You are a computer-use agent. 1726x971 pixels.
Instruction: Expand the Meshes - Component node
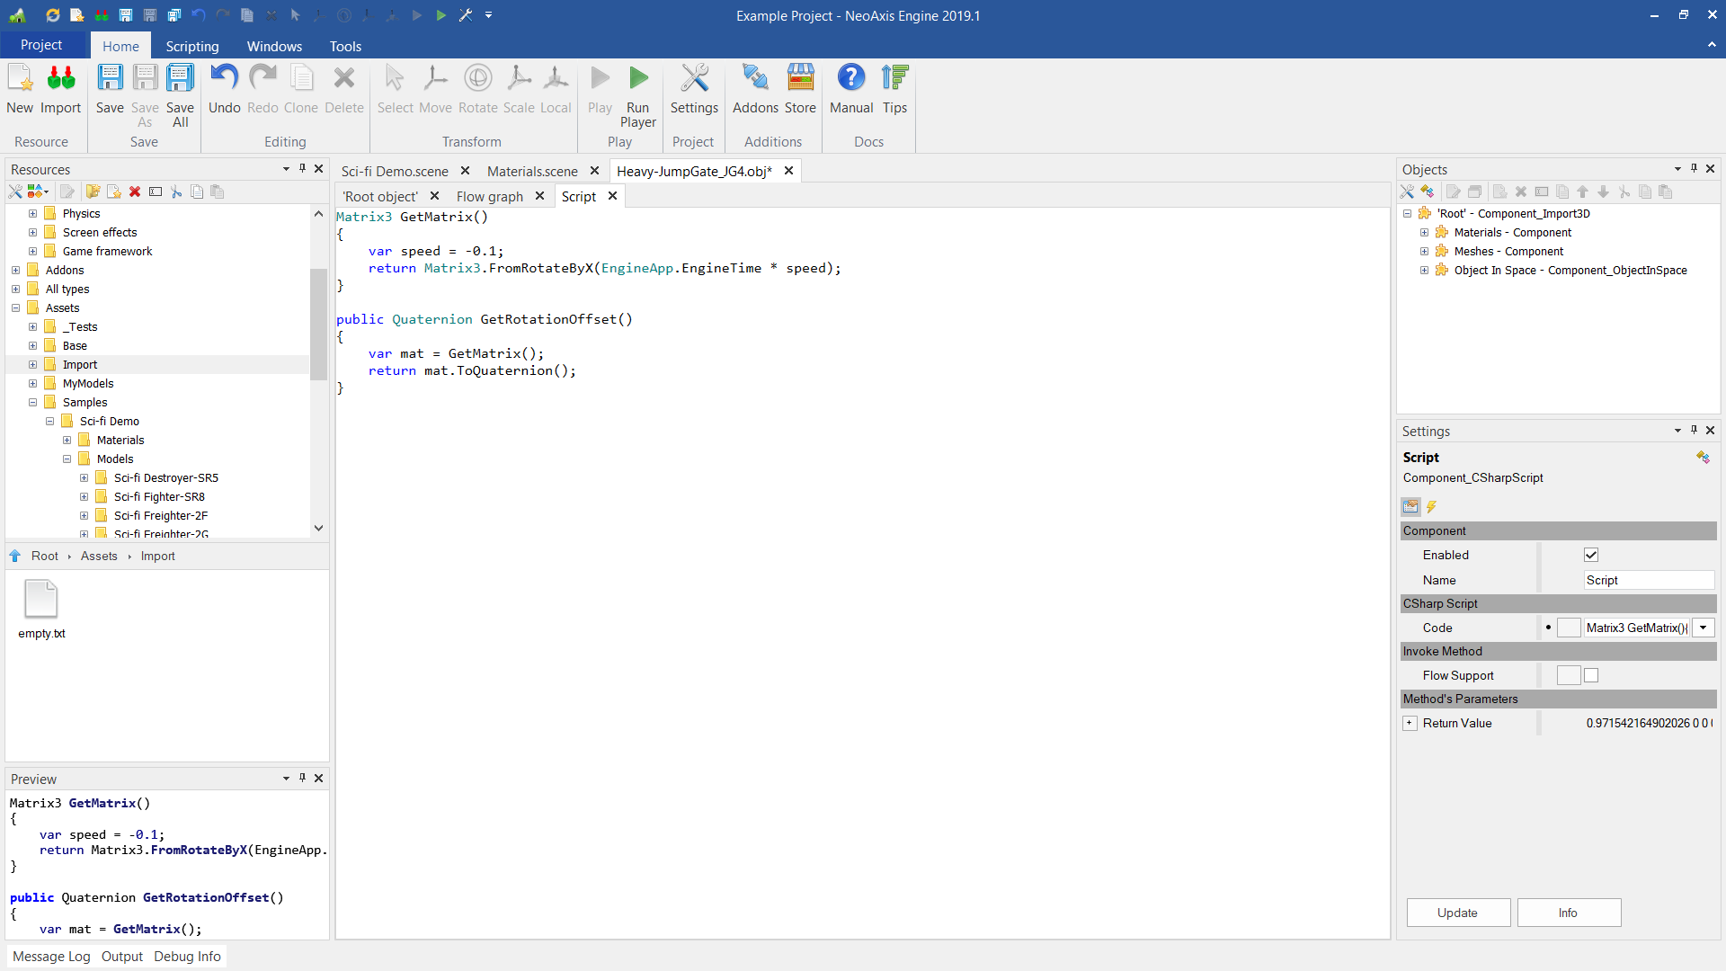coord(1424,252)
